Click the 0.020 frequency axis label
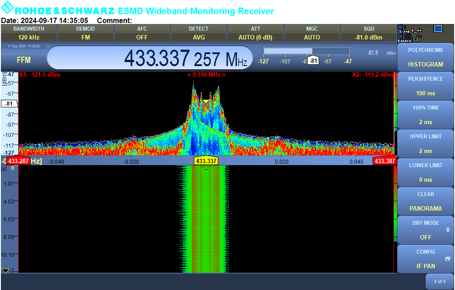 (282, 161)
